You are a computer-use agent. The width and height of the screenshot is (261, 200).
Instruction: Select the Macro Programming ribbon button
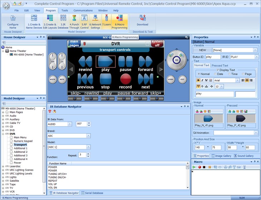point(119,22)
